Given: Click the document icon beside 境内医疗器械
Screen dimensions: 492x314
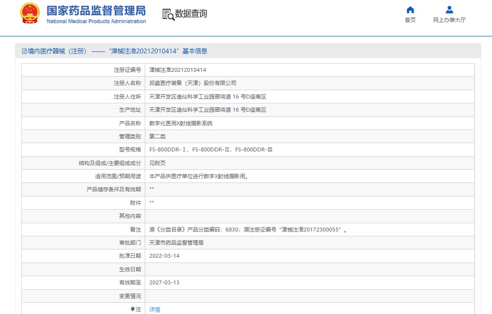Looking at the screenshot, I should pyautogui.click(x=24, y=51).
